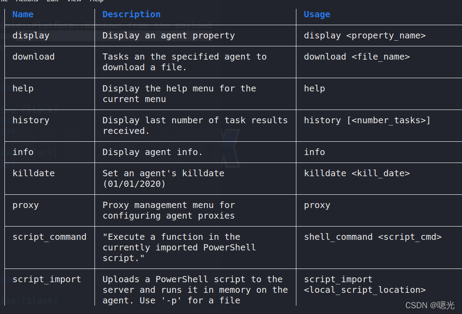Select the script_command entry name

coord(49,237)
